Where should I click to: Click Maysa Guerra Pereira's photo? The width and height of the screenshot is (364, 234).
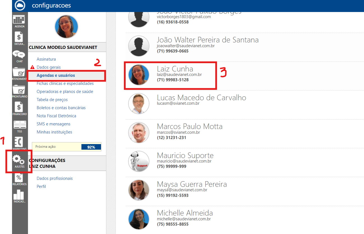click(x=139, y=190)
